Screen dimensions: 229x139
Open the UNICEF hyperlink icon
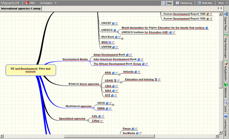tap(113, 23)
